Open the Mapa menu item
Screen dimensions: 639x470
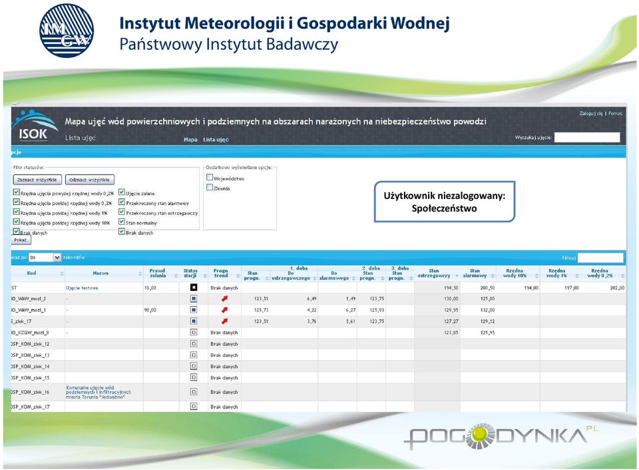190,139
